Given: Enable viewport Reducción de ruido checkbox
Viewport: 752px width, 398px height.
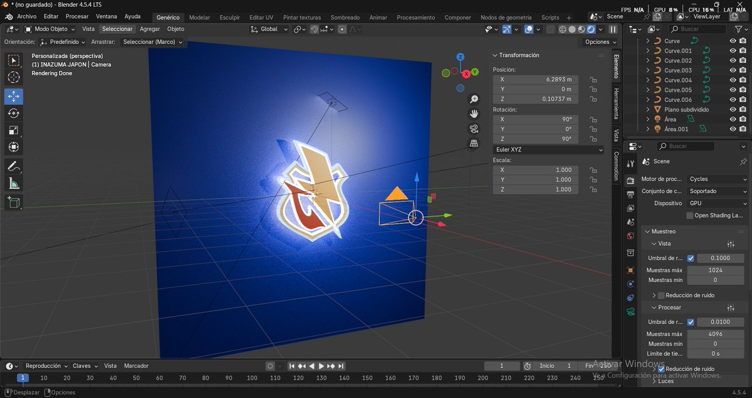Looking at the screenshot, I should coord(661,295).
